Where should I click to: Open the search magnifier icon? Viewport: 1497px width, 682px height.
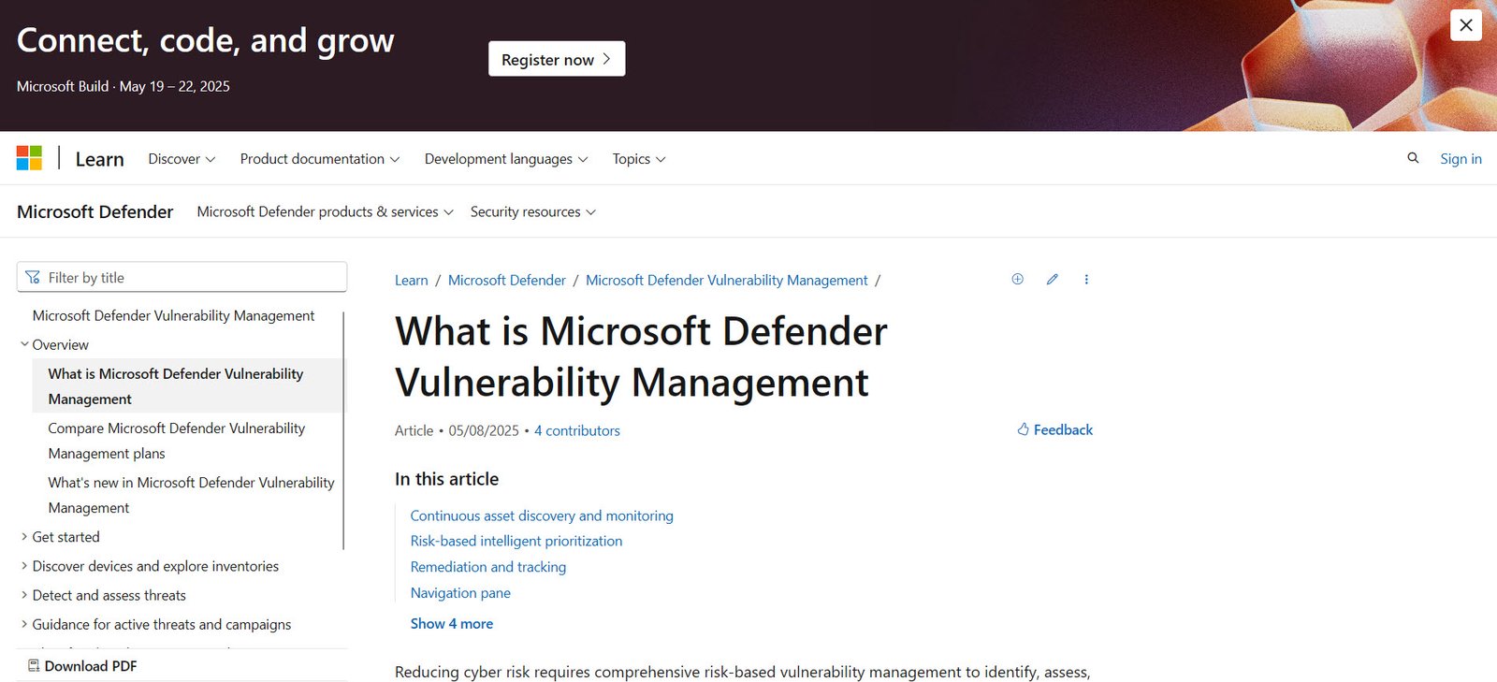1413,158
